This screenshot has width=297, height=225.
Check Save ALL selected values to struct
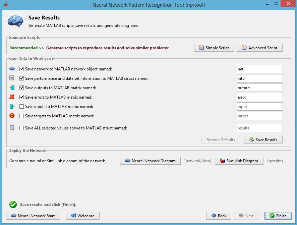pyautogui.click(x=21, y=128)
